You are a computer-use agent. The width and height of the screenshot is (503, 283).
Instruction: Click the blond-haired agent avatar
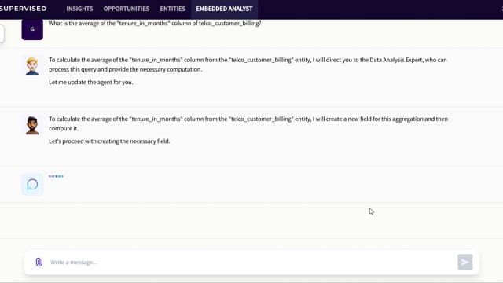[32, 66]
